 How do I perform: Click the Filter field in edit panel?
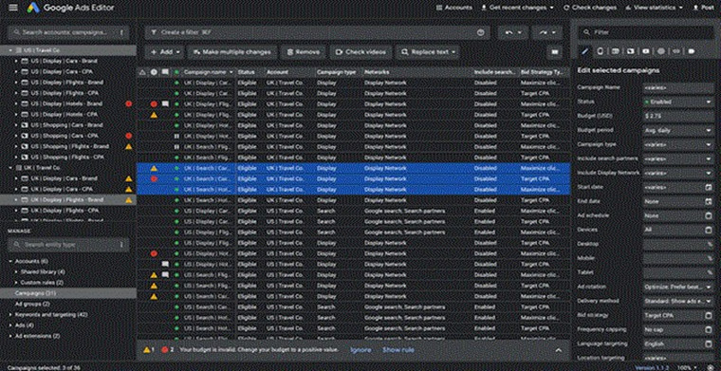point(646,32)
